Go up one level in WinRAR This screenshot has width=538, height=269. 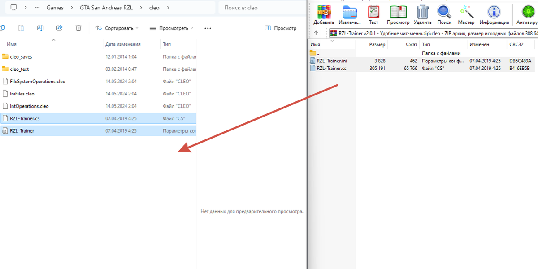tap(316, 33)
